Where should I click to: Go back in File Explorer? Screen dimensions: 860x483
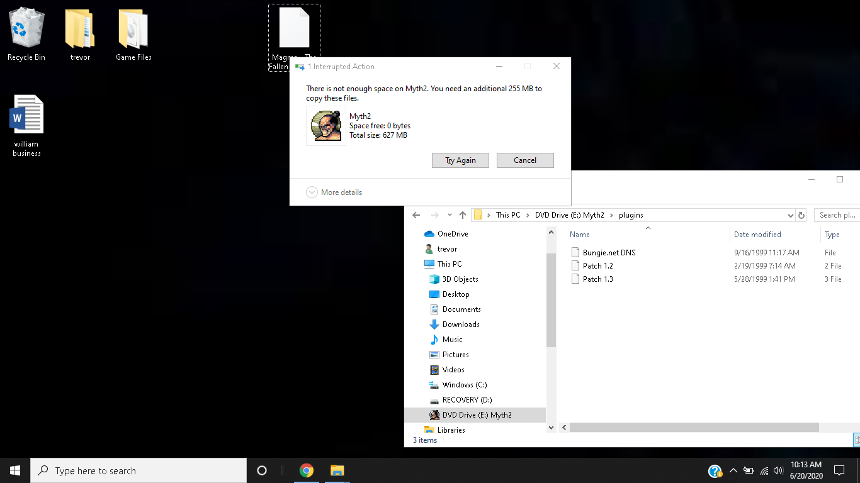[x=416, y=215]
